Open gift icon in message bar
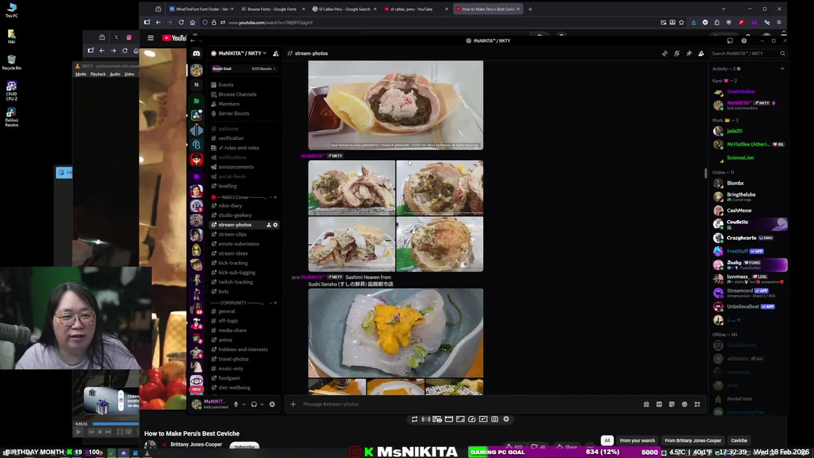 click(646, 404)
